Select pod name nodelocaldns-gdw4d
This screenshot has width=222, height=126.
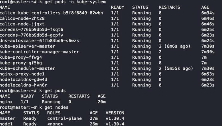click(x=23, y=79)
